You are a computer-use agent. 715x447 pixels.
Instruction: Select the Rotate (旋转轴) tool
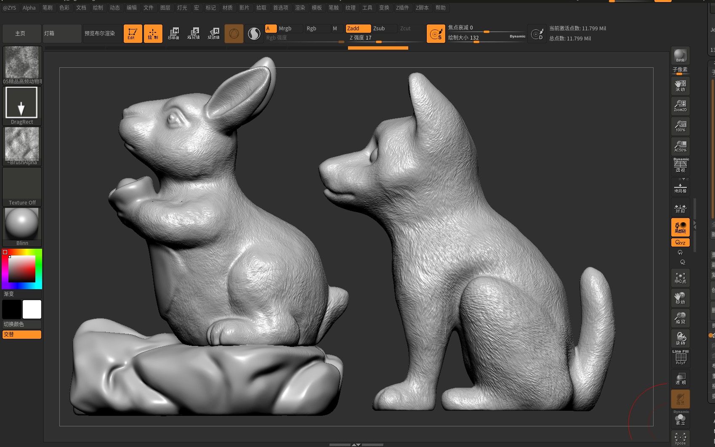coord(215,34)
